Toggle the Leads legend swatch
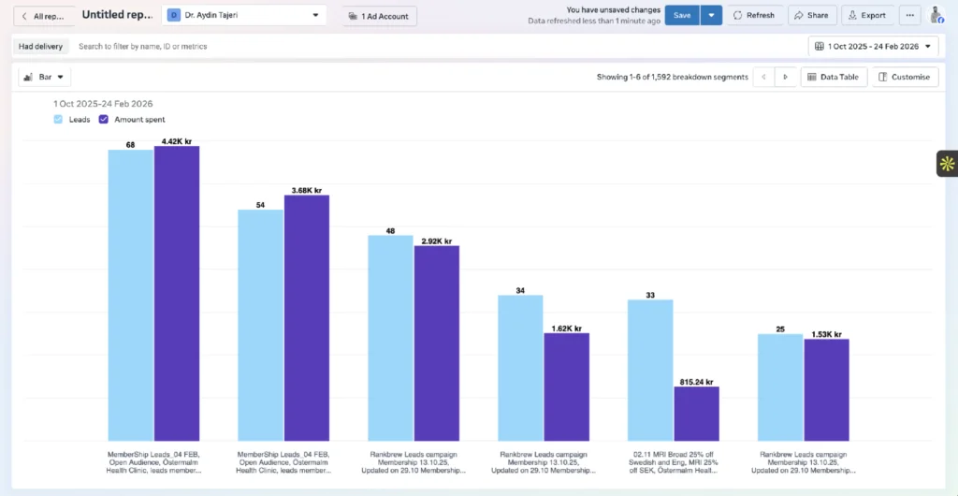This screenshot has width=958, height=496. tap(58, 120)
